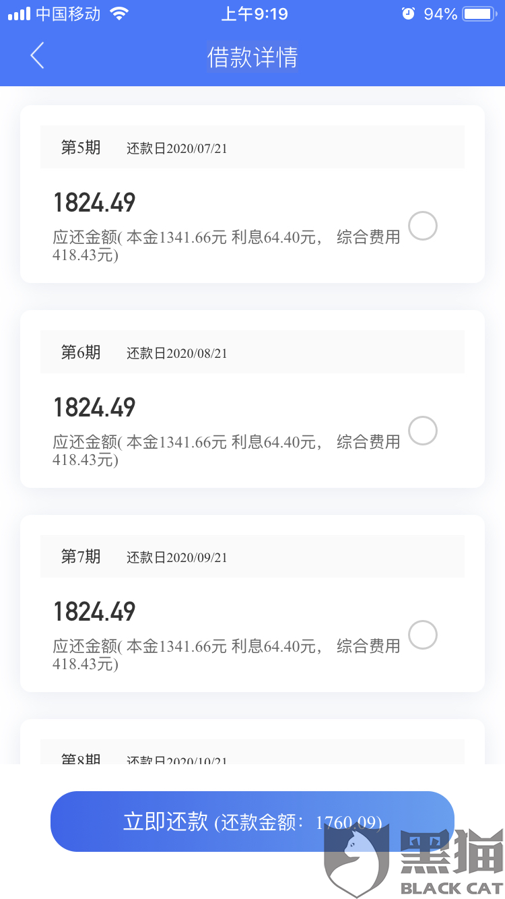Tap the 上午9:19 clock in status bar
Image resolution: width=505 pixels, height=899 pixels.
[x=254, y=13]
